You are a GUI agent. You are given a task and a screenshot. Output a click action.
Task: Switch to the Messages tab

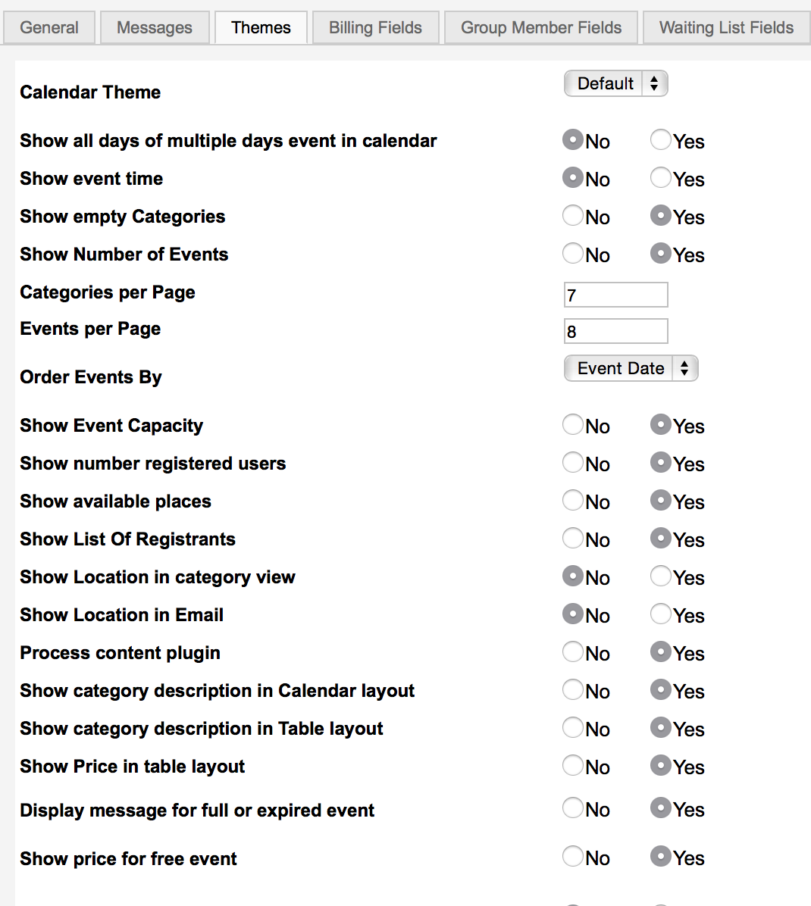(155, 27)
